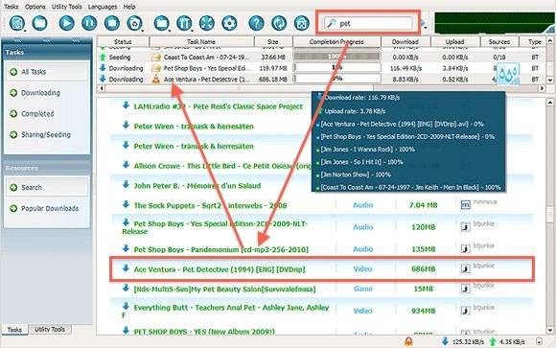Click the folder icon on Coast To Coast task
This screenshot has height=348, width=556.
(156, 58)
